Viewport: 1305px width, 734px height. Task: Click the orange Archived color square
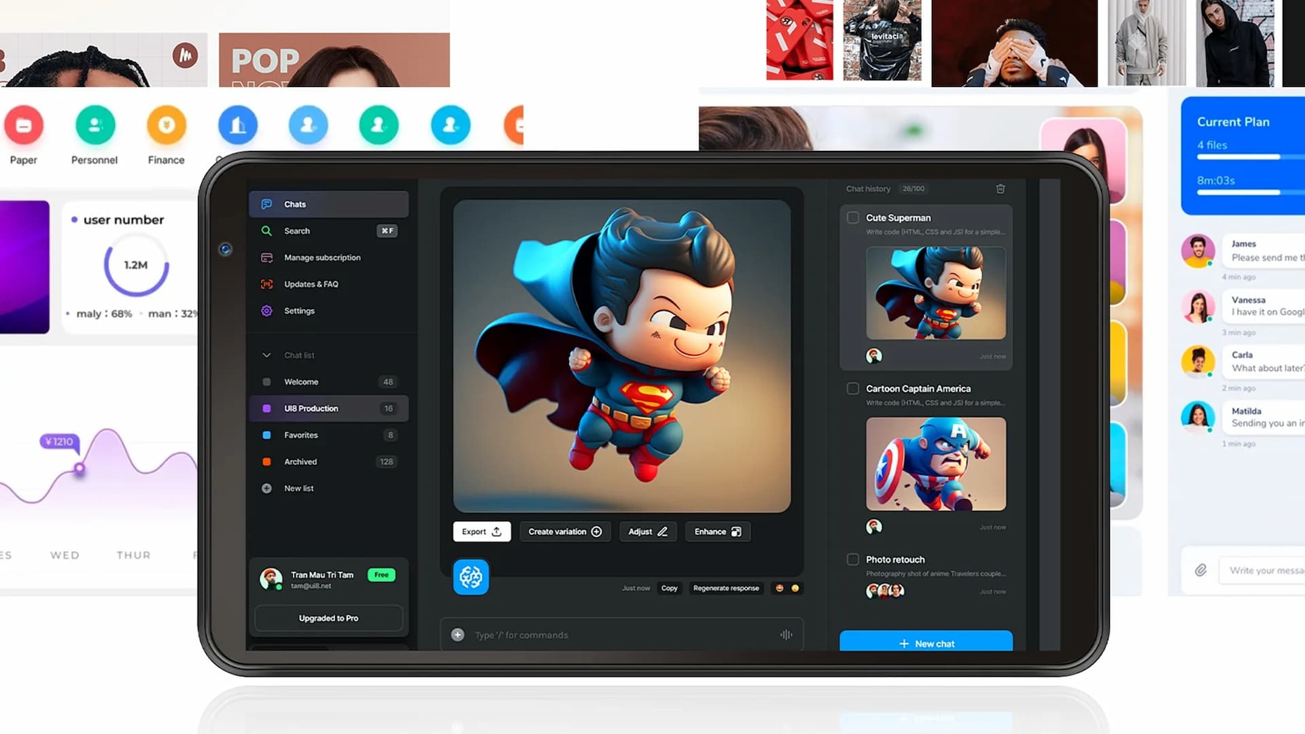[x=266, y=461]
